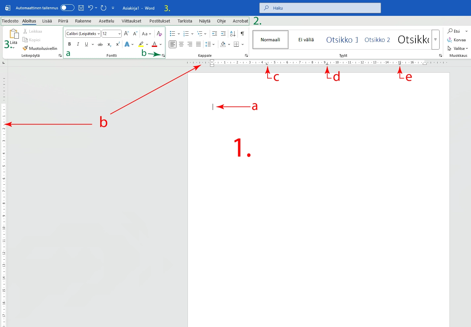Image resolution: width=471 pixels, height=327 pixels.
Task: Click the Increase font size icon
Action: coord(126,34)
